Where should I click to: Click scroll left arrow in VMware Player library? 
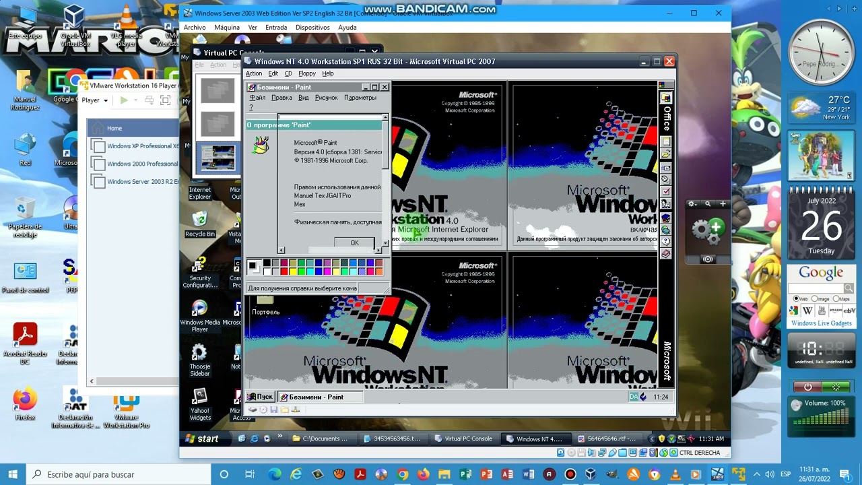coord(92,381)
